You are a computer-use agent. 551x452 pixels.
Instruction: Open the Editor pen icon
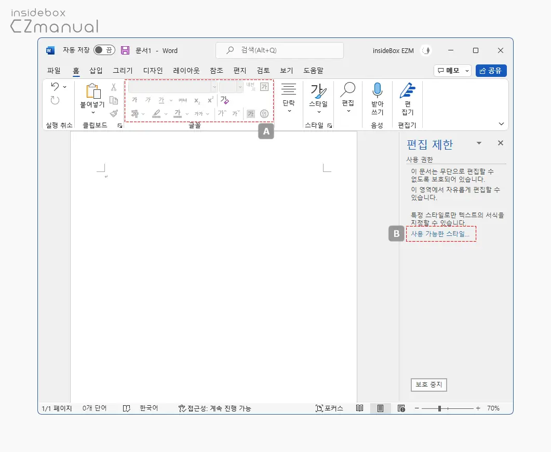(407, 90)
